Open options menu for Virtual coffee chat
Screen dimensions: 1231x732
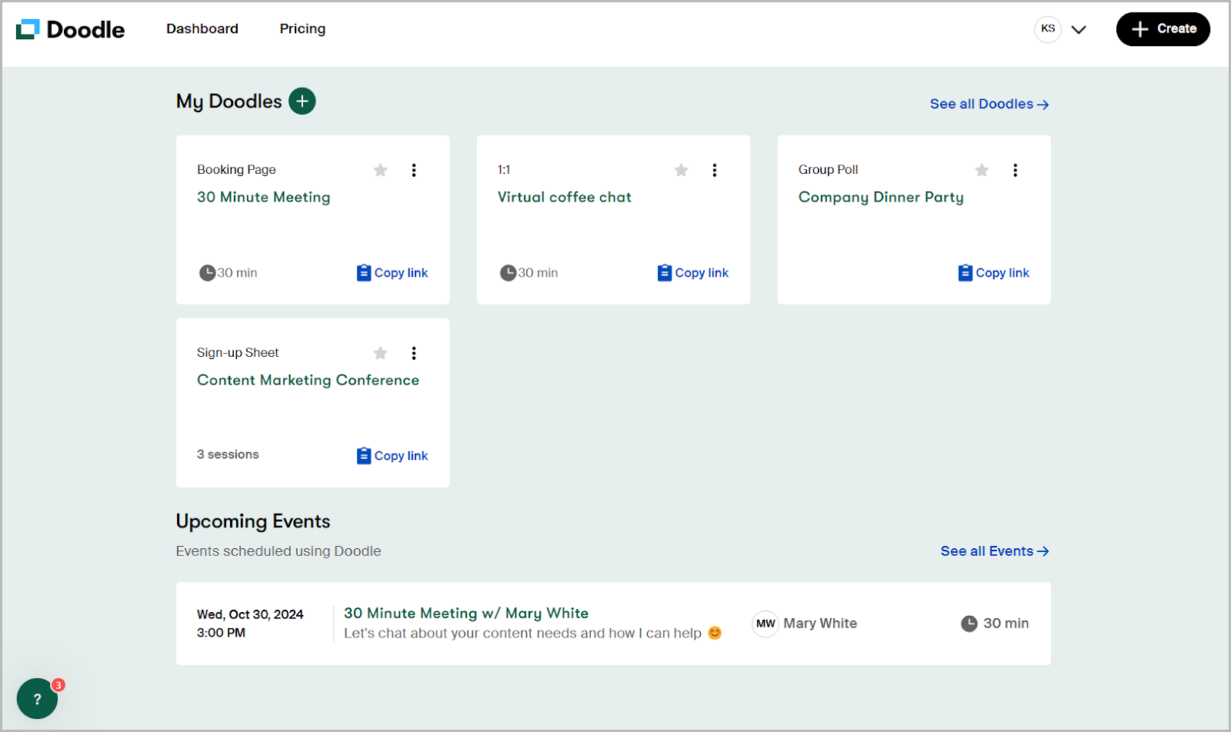tap(715, 170)
